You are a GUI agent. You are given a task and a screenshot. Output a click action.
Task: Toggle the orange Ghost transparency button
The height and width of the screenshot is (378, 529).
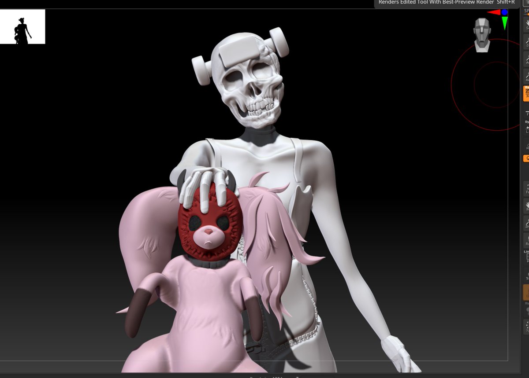[526, 293]
